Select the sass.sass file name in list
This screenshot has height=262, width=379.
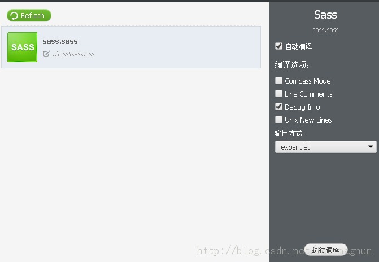click(60, 41)
